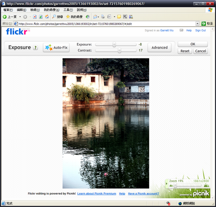Open the 我的最愛(A) Favorites menu
This screenshot has height=207, width=216.
[52, 10]
